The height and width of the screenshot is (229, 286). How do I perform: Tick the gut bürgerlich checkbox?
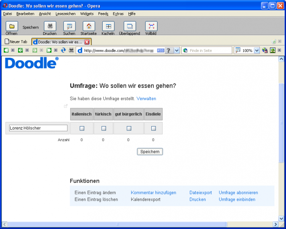click(129, 128)
